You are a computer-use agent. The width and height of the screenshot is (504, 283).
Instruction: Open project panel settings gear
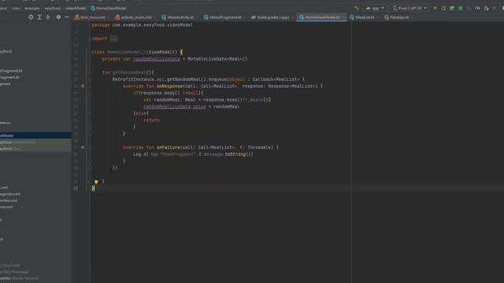58,17
